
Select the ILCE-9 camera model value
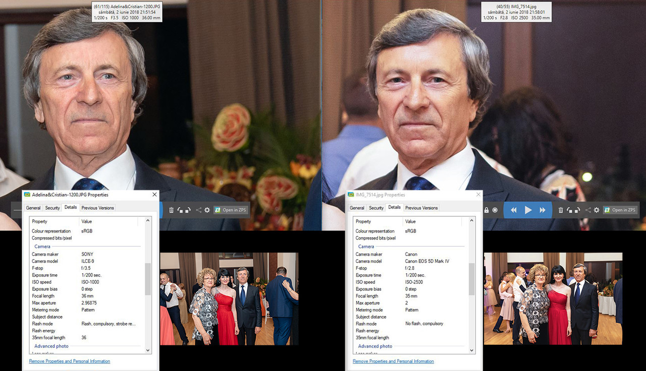click(x=87, y=262)
